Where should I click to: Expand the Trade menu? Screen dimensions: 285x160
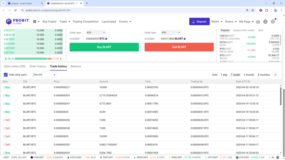(x=65, y=22)
